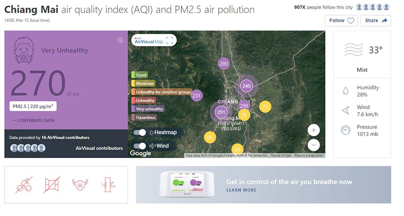This screenshot has height=216, width=404.
Task: Select the 251 AQI station marker
Action: click(221, 112)
